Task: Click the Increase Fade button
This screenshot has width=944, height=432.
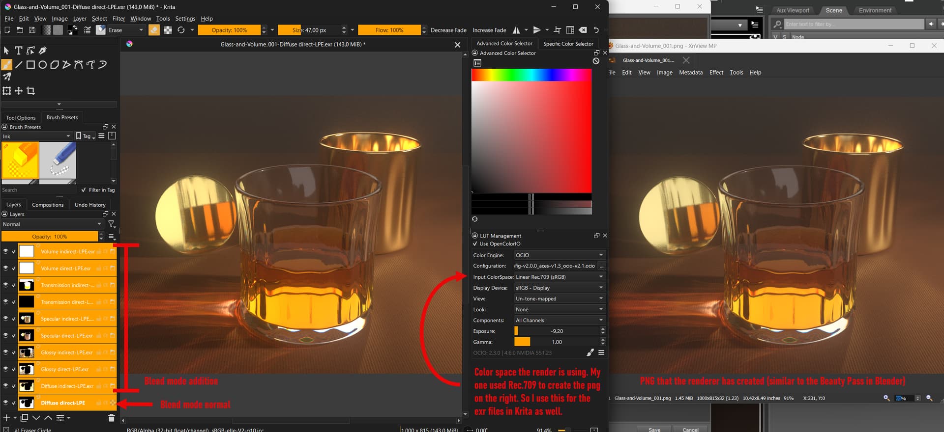Action: (x=489, y=30)
